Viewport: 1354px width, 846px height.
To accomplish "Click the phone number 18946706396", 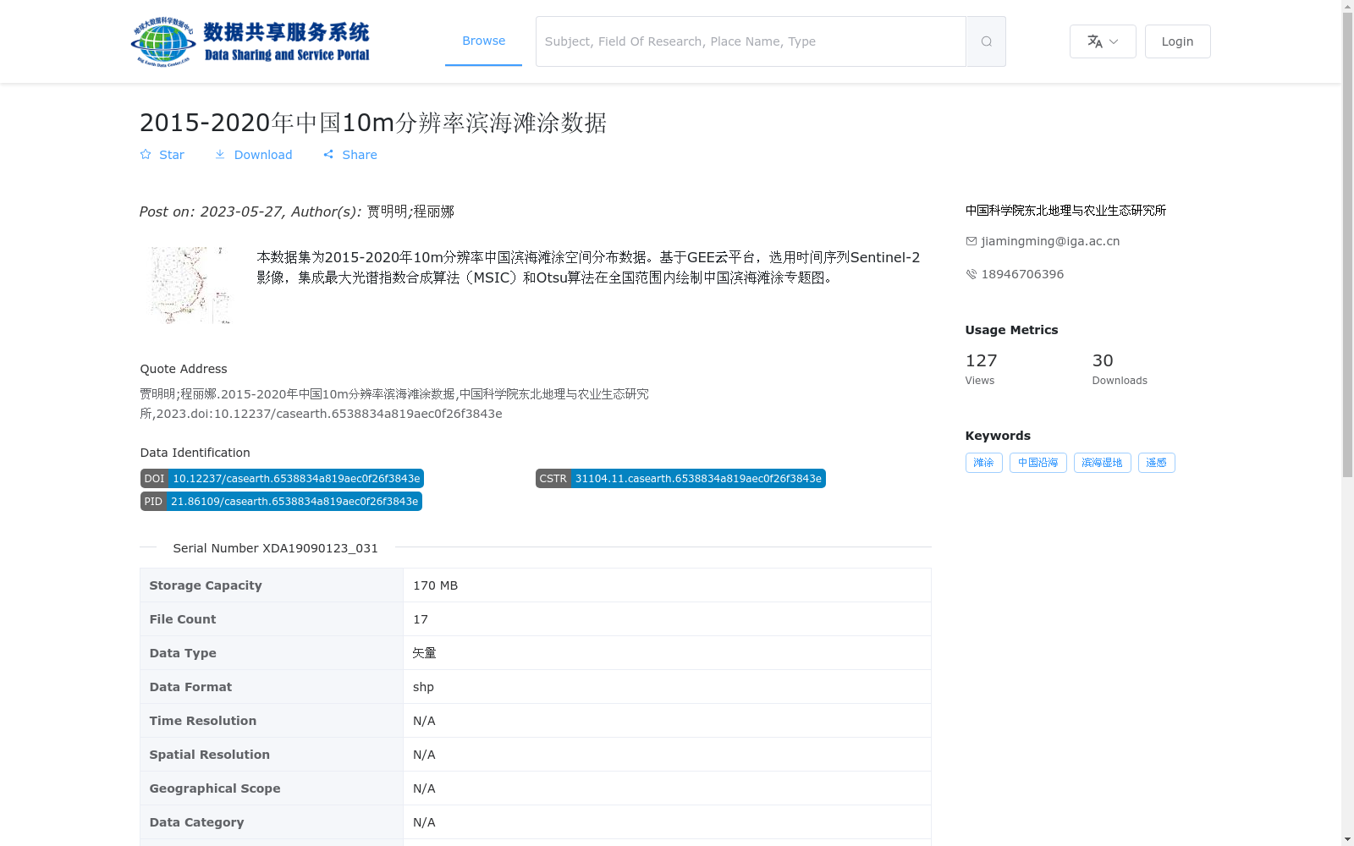I will click(1022, 274).
